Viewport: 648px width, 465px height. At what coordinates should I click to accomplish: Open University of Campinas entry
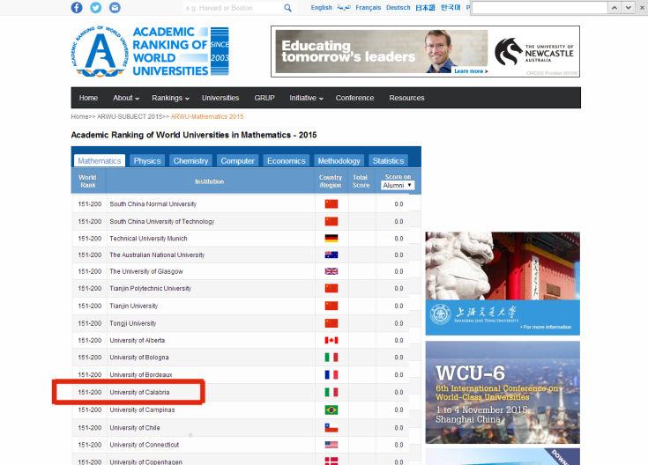click(142, 410)
